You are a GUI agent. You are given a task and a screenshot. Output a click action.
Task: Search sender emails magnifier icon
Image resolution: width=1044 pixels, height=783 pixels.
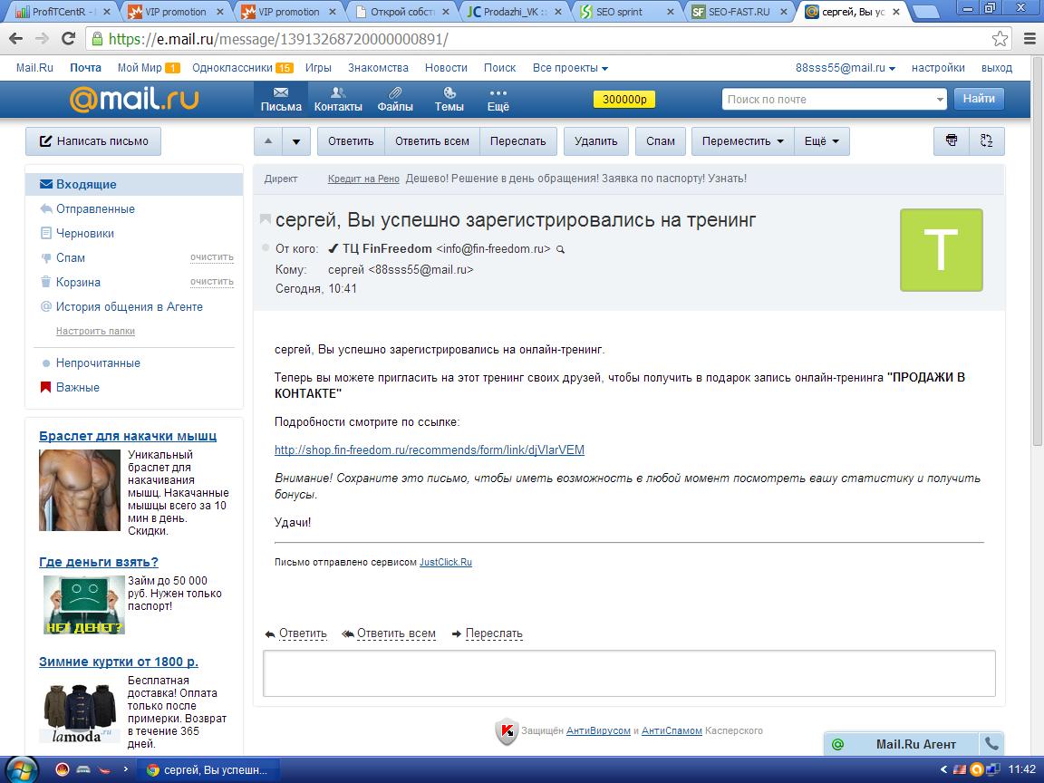coord(561,250)
